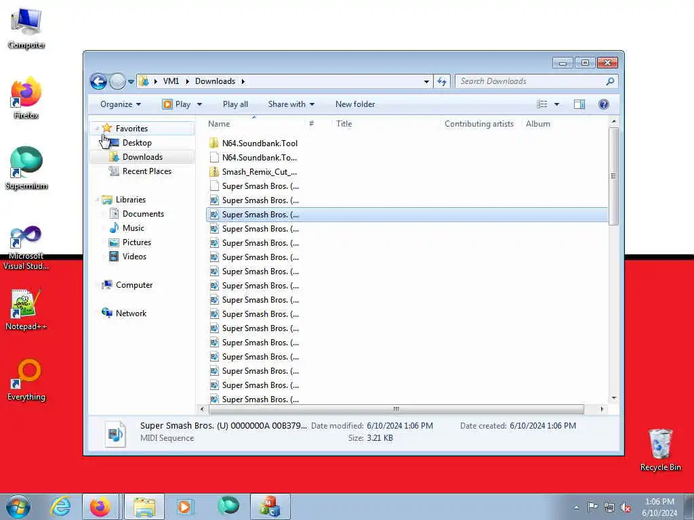
Task: Open Recent Places in Favorites
Action: (x=147, y=171)
